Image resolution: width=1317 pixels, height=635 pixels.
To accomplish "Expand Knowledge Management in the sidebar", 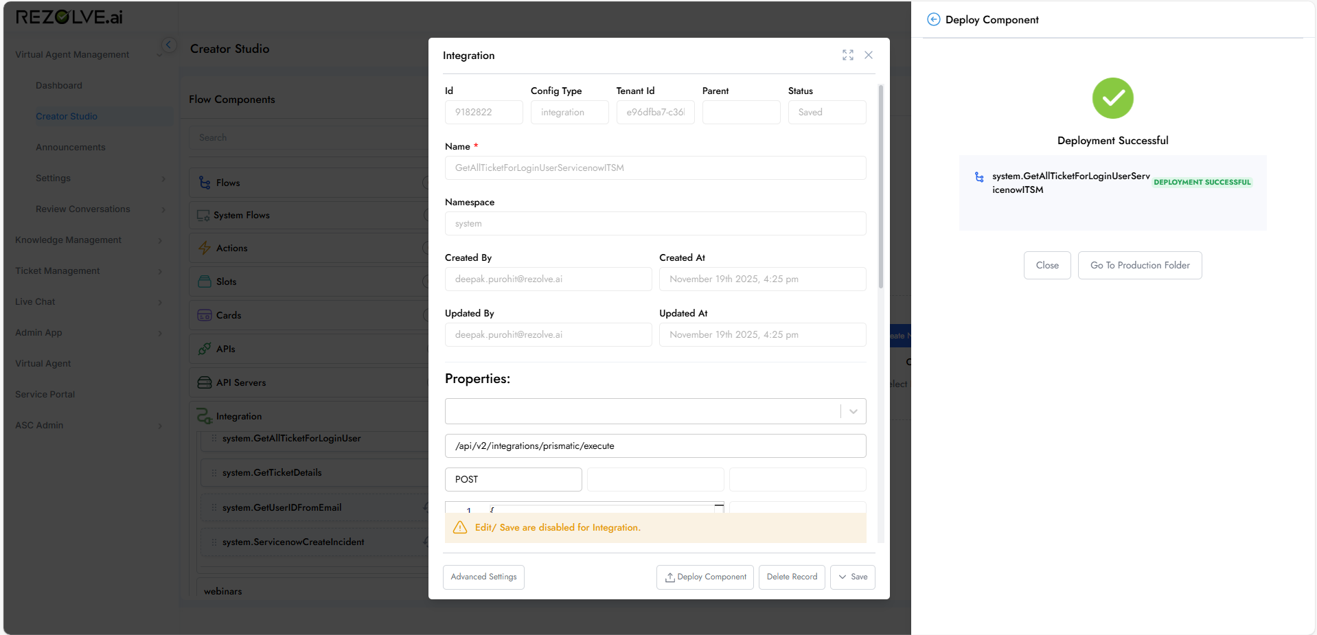I will point(160,240).
